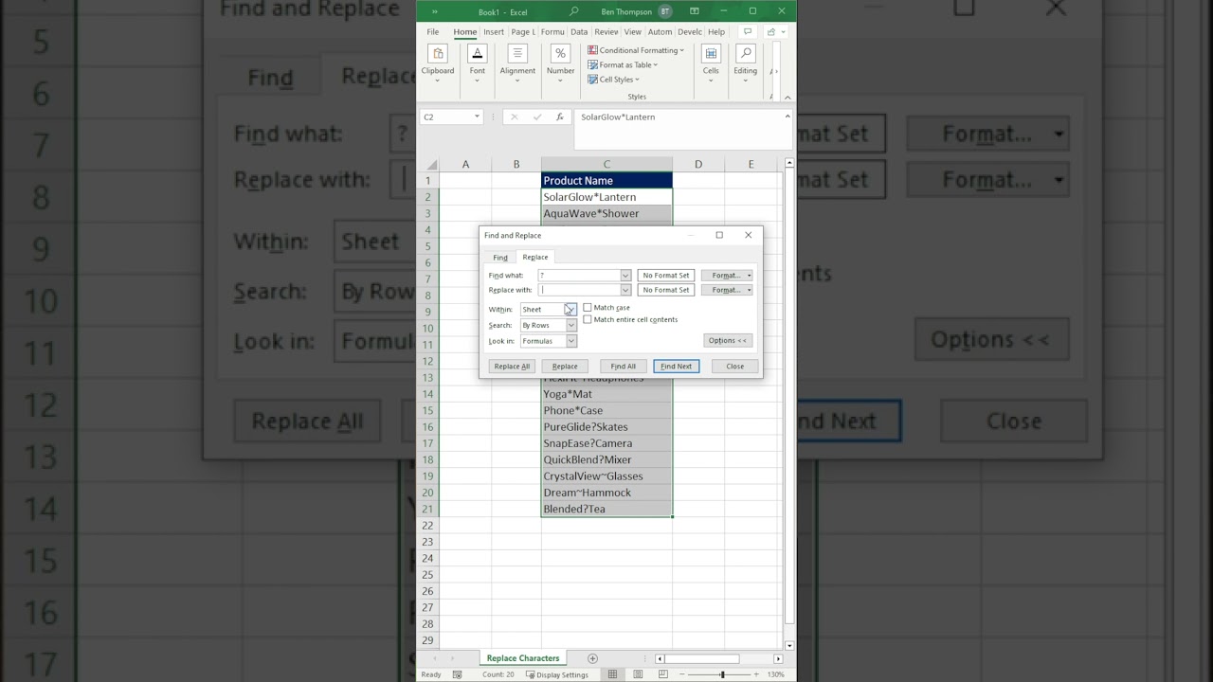Switch to the View ribbon tab

pyautogui.click(x=633, y=32)
